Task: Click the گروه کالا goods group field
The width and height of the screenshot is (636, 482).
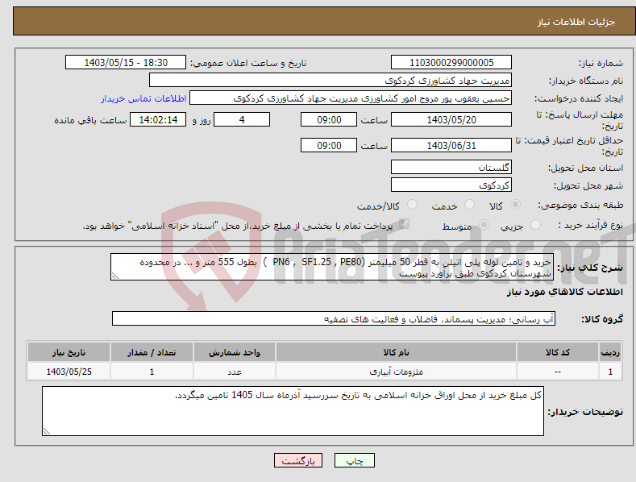Action: coord(334,319)
